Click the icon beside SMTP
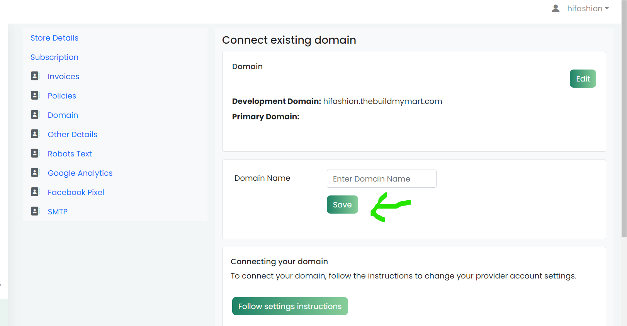 35,211
